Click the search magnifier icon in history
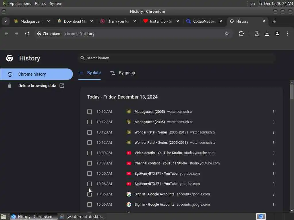This screenshot has height=220, width=294. point(82,58)
